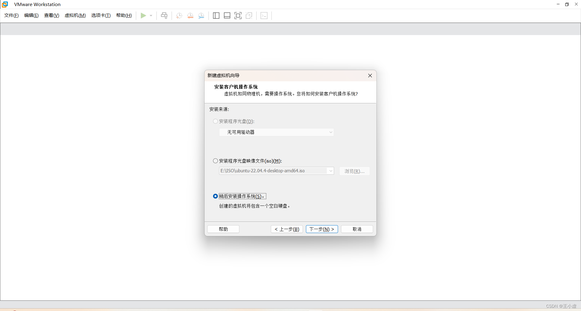
Task: Click the full screen mode icon
Action: tap(238, 16)
